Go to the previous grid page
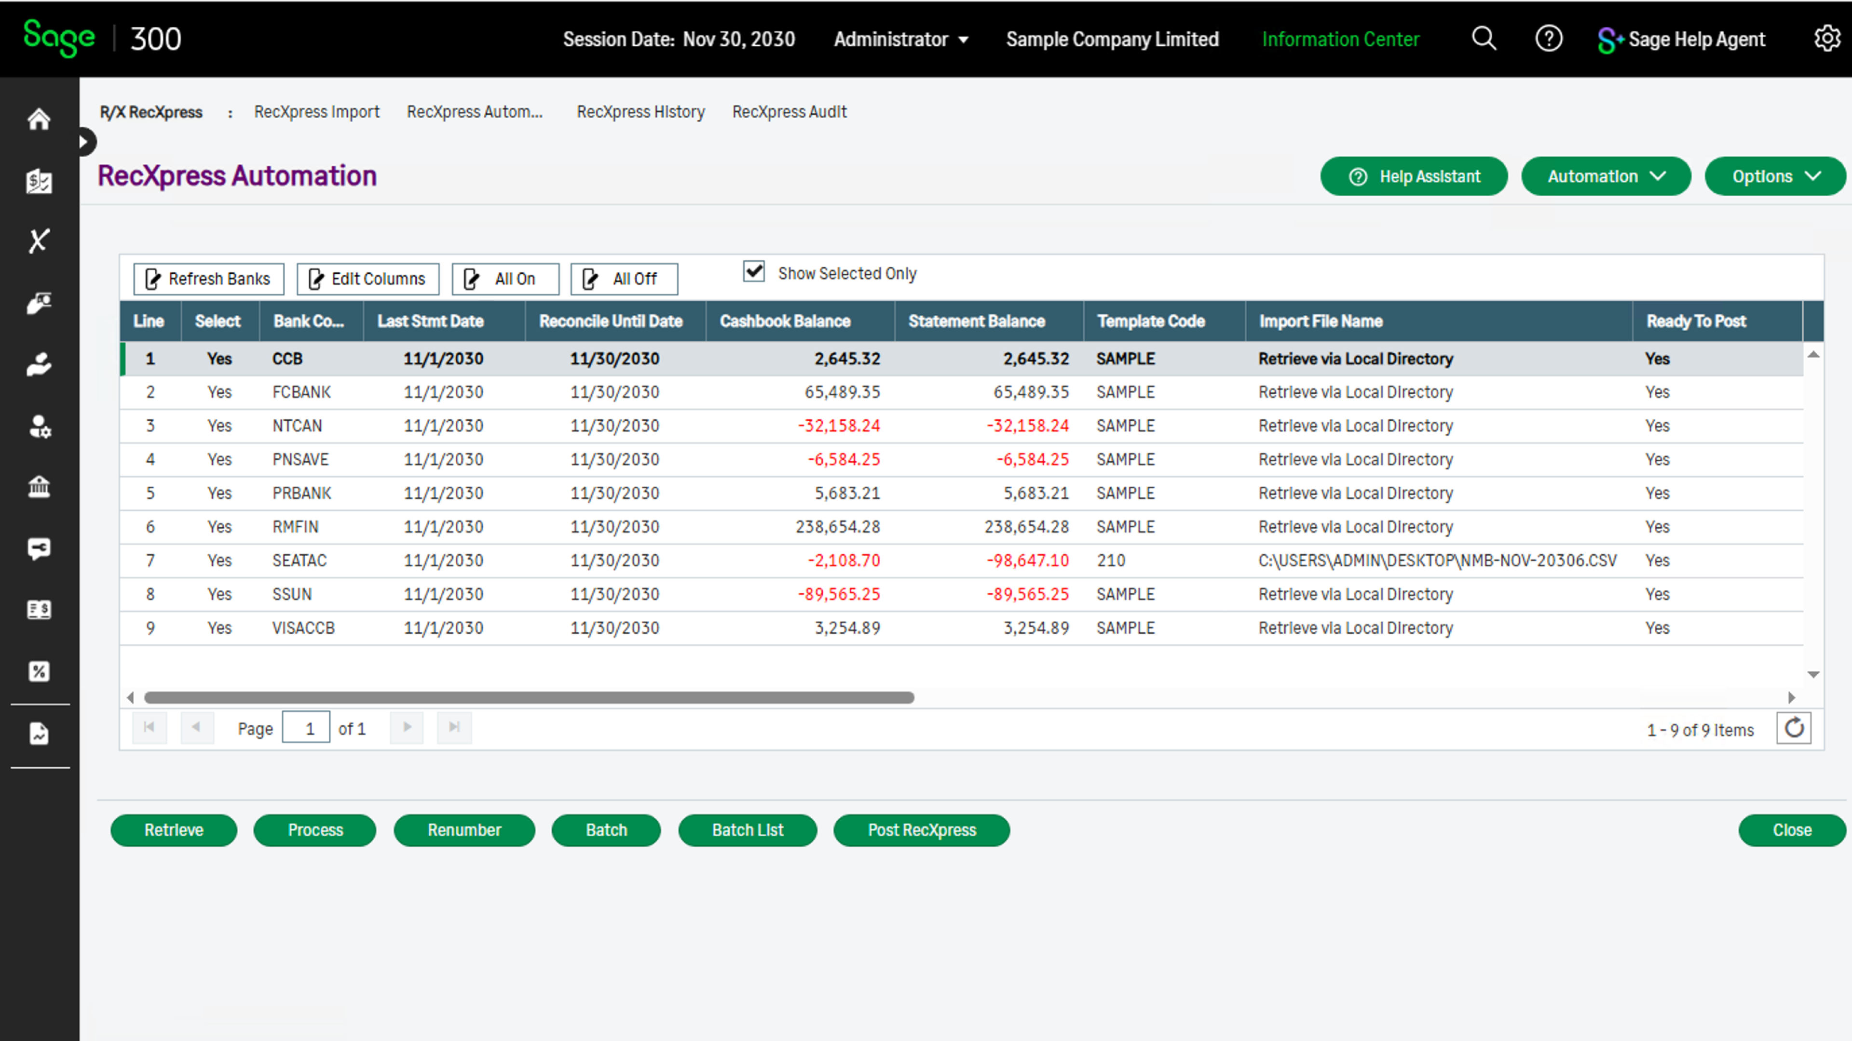1852x1041 pixels. tap(196, 728)
